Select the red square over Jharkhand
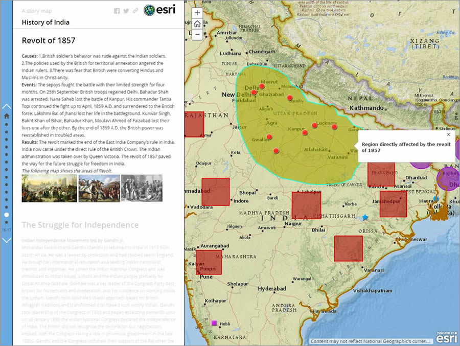Image resolution: width=460 pixels, height=346 pixels. click(x=381, y=174)
